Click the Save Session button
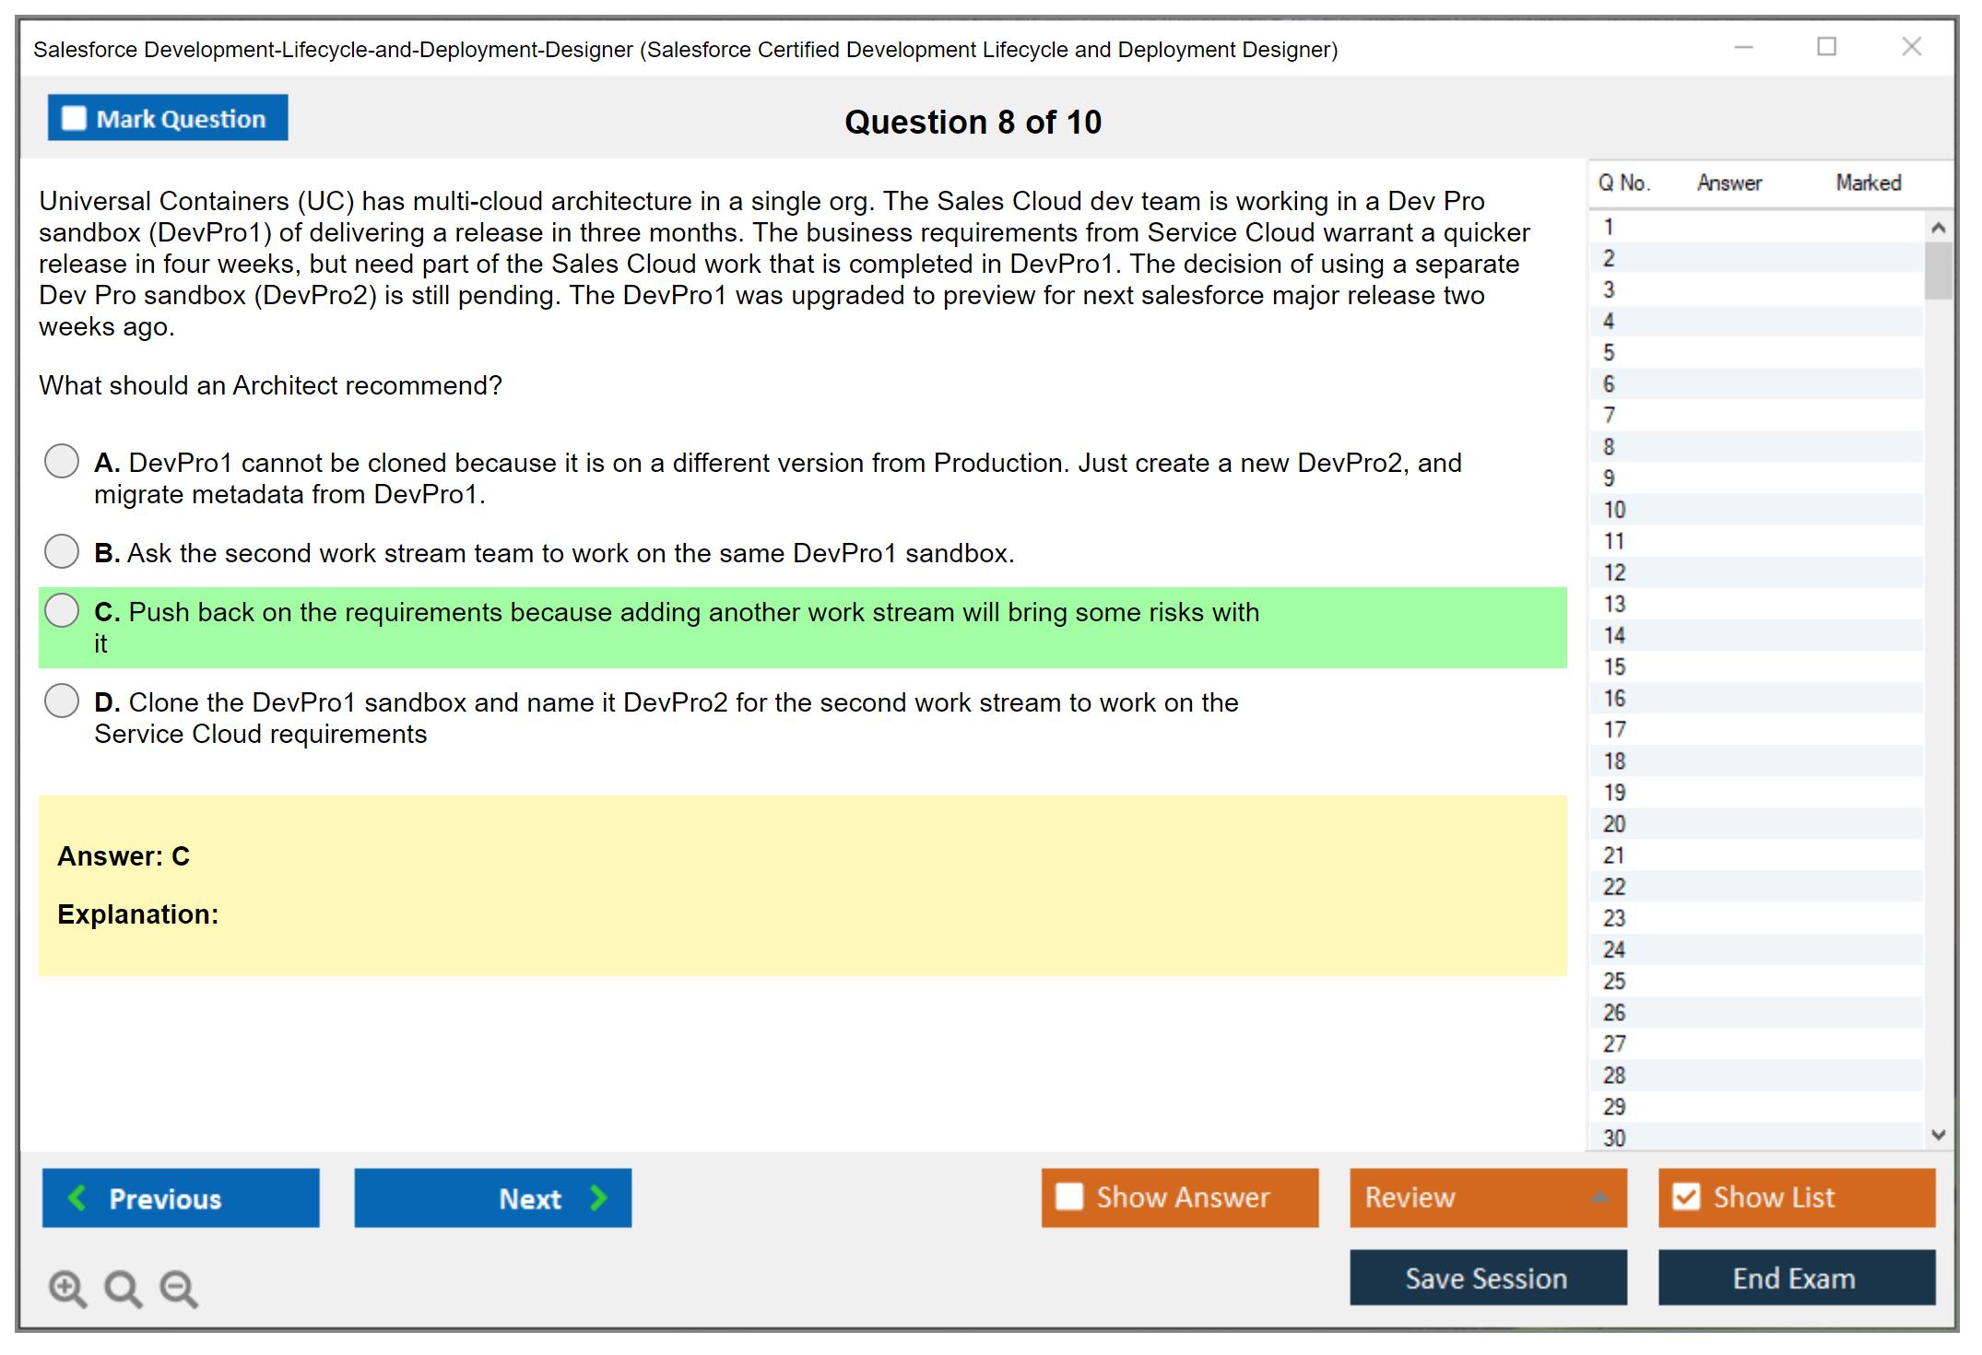Screen dimensions: 1982x1355 coord(1487,1278)
